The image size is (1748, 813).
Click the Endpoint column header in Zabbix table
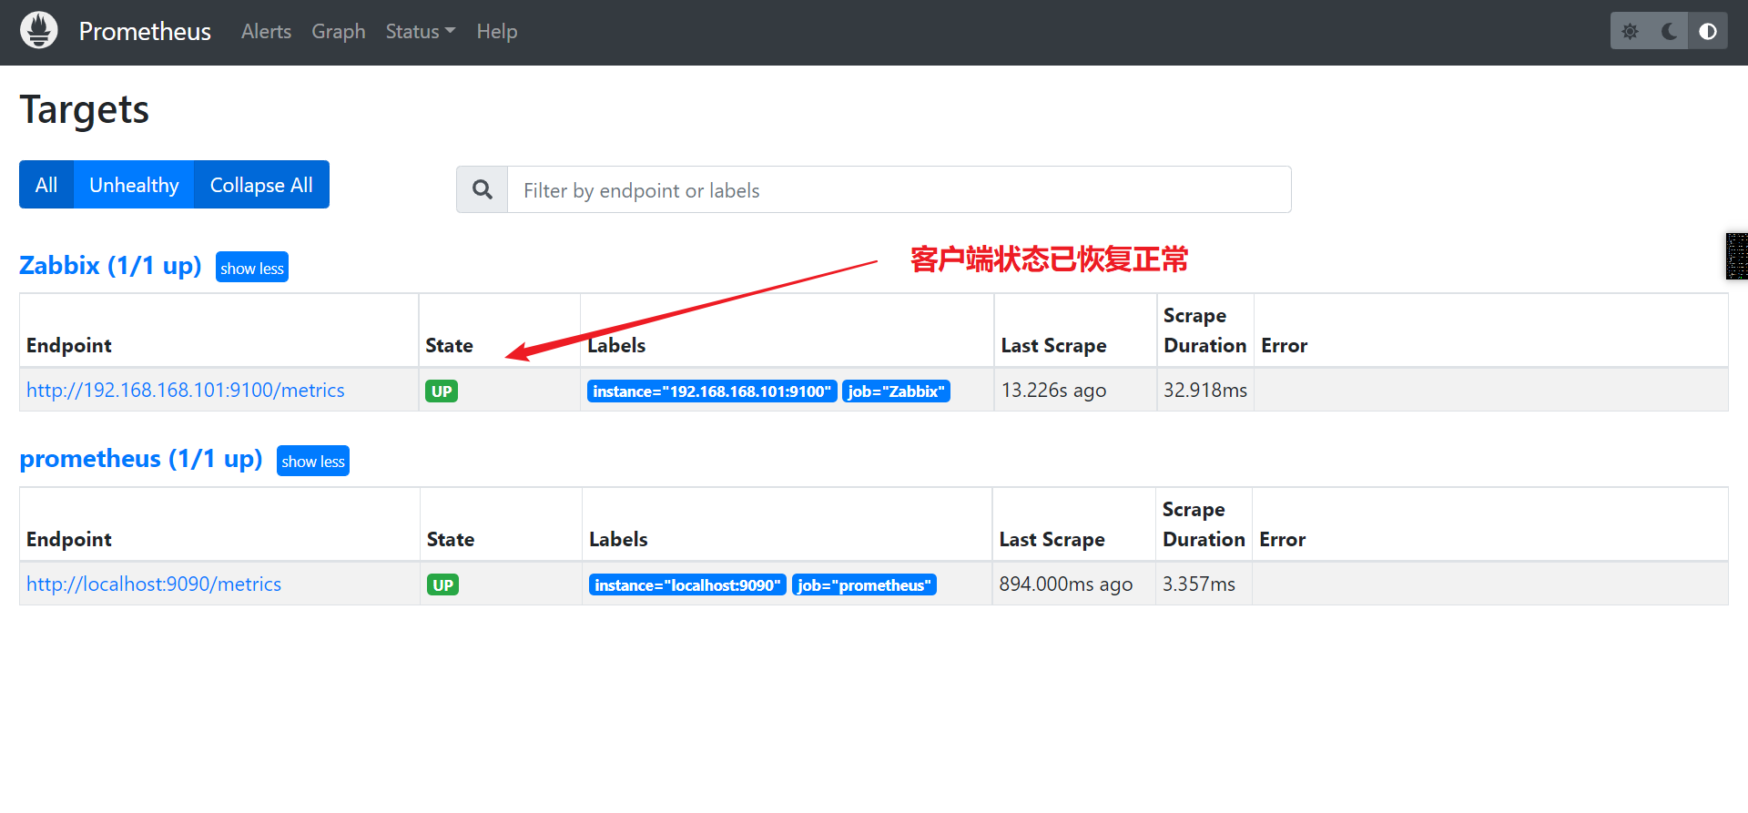pyautogui.click(x=69, y=346)
